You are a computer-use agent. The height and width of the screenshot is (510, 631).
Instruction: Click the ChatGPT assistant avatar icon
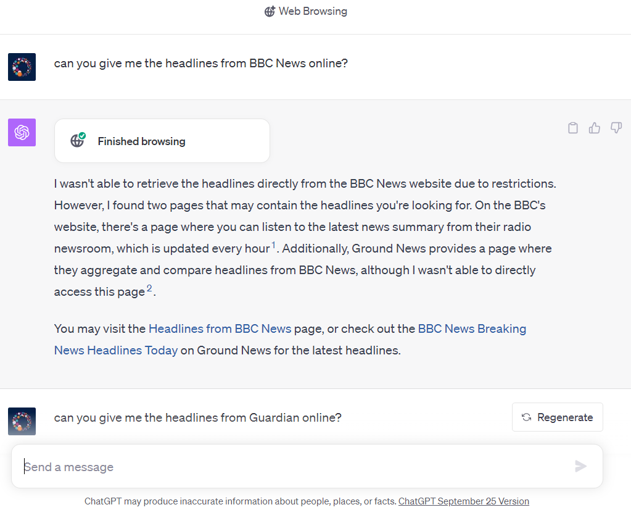[22, 132]
